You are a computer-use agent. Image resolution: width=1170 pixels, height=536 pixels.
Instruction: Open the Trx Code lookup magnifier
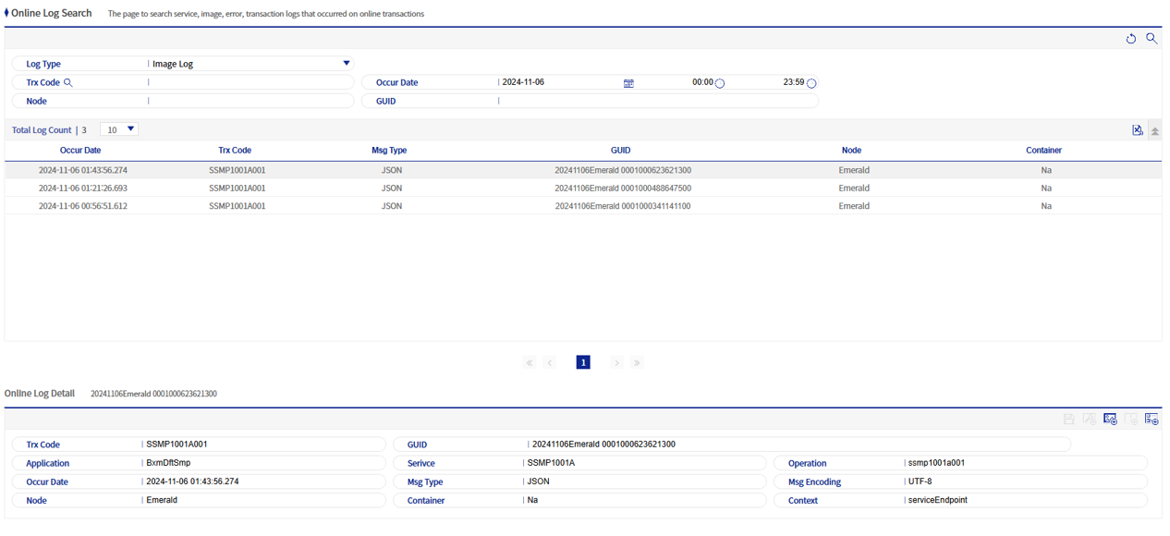tap(68, 82)
